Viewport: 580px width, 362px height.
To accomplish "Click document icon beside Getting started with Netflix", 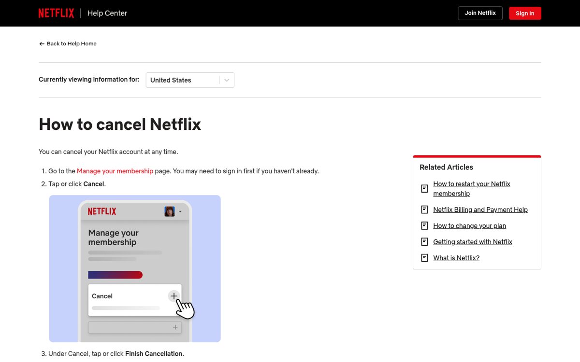I will 424,242.
